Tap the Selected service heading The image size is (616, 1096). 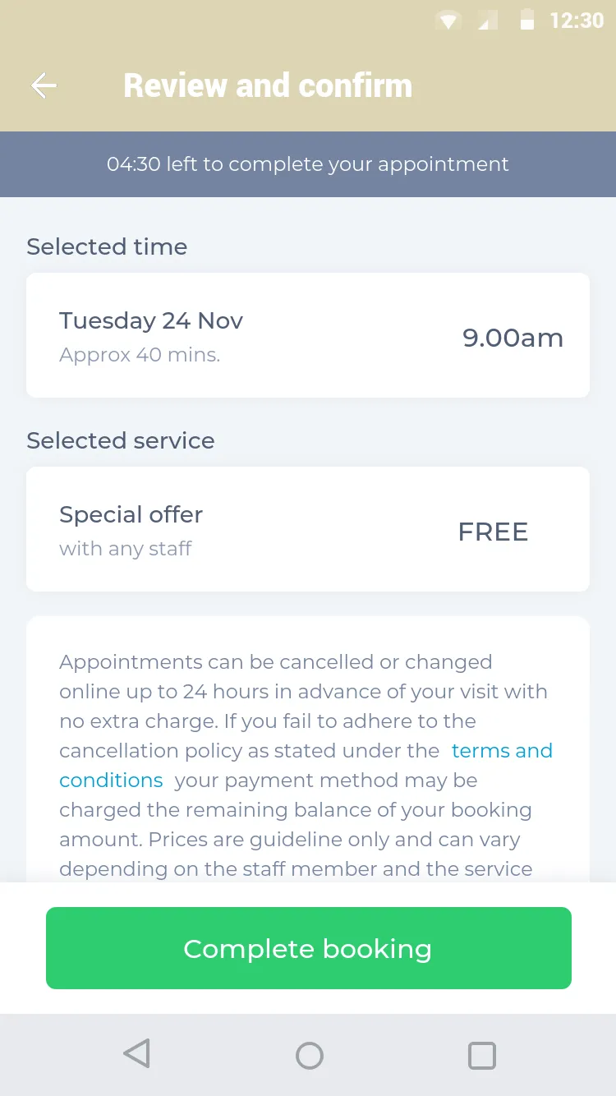tap(121, 440)
